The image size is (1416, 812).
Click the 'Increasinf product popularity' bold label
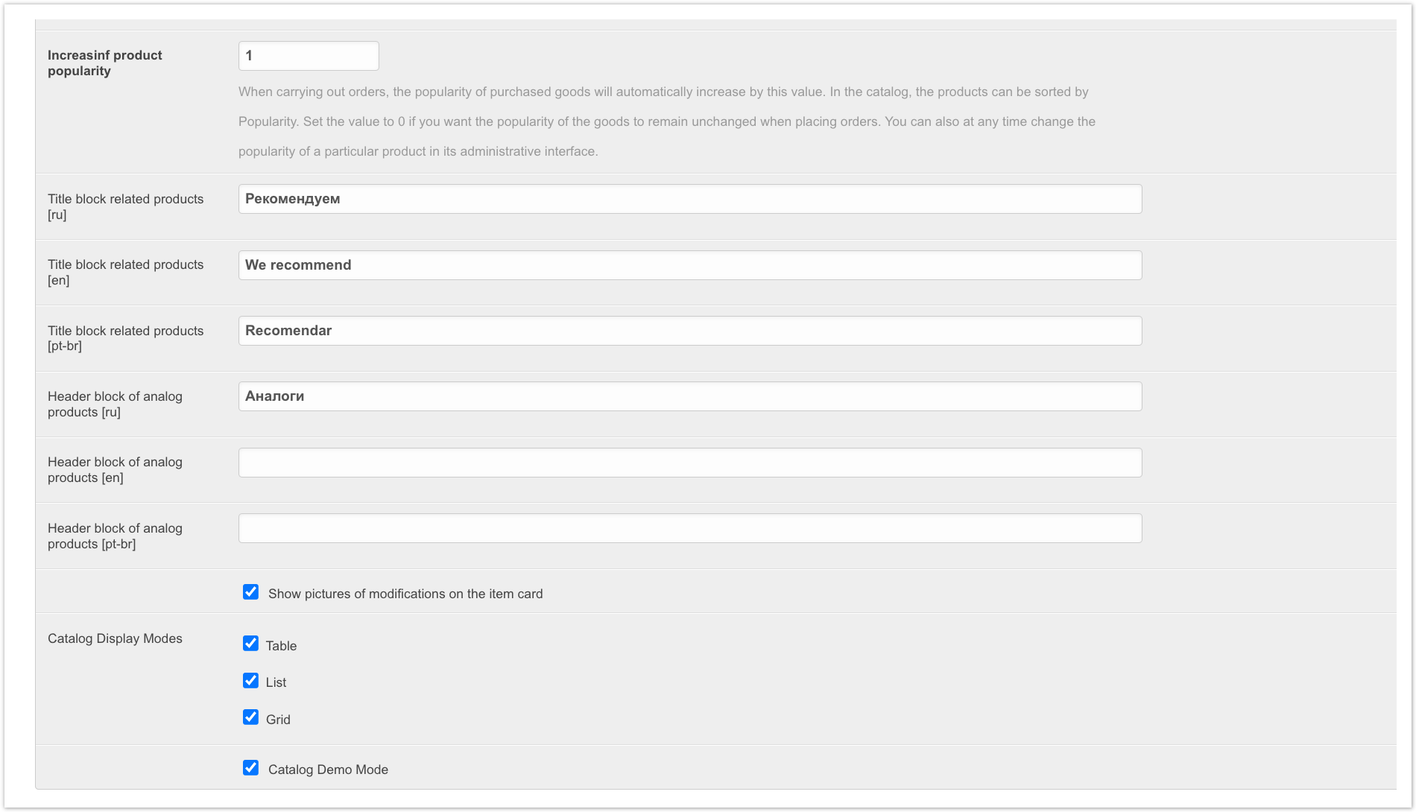click(x=105, y=63)
